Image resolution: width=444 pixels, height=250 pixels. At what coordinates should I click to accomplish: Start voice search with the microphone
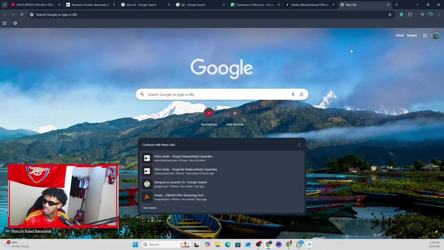[293, 94]
